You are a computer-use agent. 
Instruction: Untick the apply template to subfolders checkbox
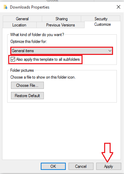pos(13,59)
